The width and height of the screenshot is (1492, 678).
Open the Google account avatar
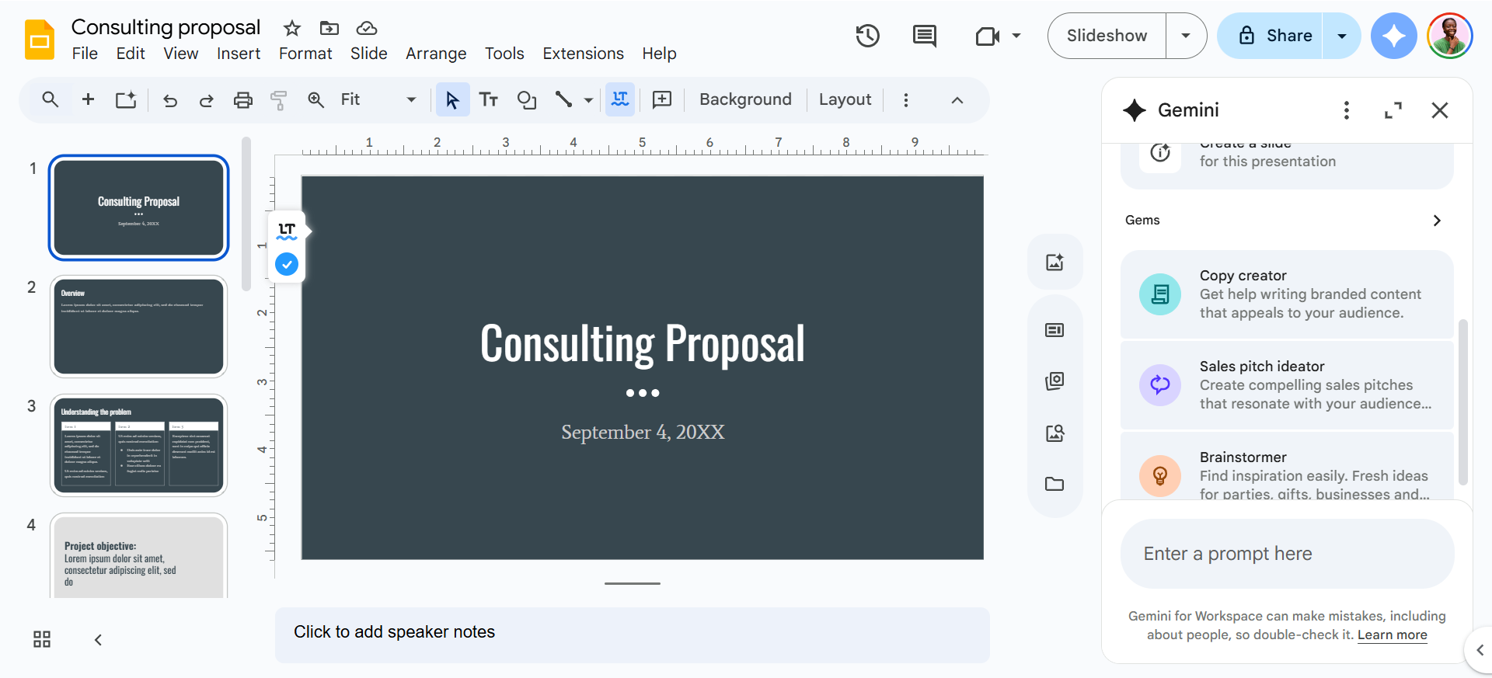[1450, 36]
